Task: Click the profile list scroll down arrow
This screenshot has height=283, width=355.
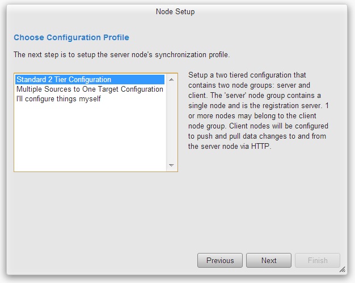Action: 171,165
